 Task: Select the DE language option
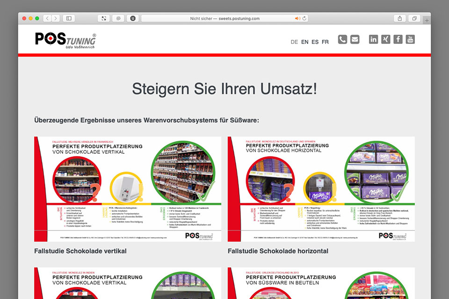coord(294,42)
